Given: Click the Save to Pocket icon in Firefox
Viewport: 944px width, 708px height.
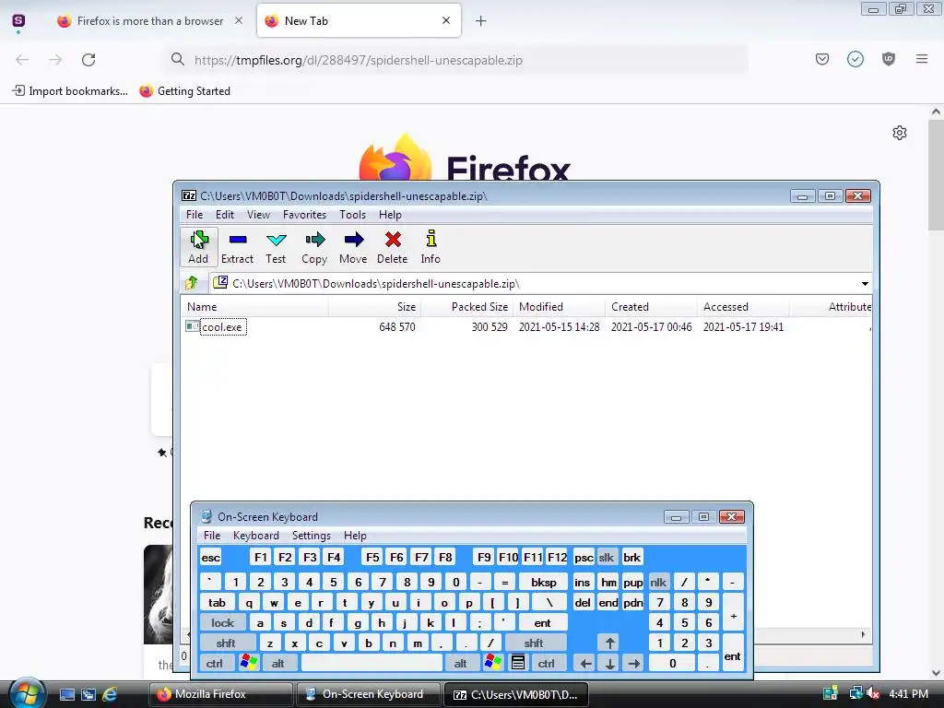Looking at the screenshot, I should [822, 59].
